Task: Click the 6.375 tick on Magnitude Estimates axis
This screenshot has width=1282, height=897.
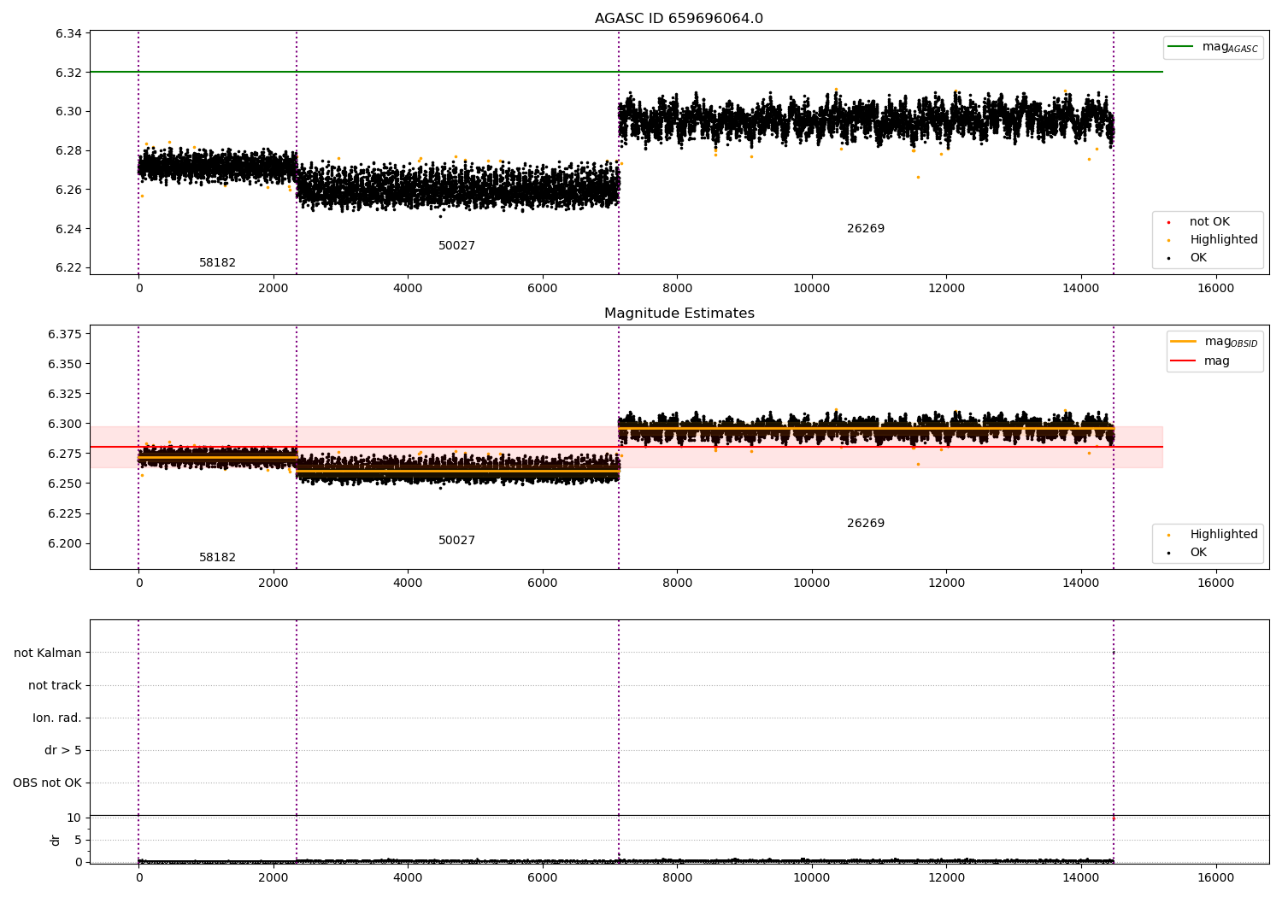Action: pos(65,334)
